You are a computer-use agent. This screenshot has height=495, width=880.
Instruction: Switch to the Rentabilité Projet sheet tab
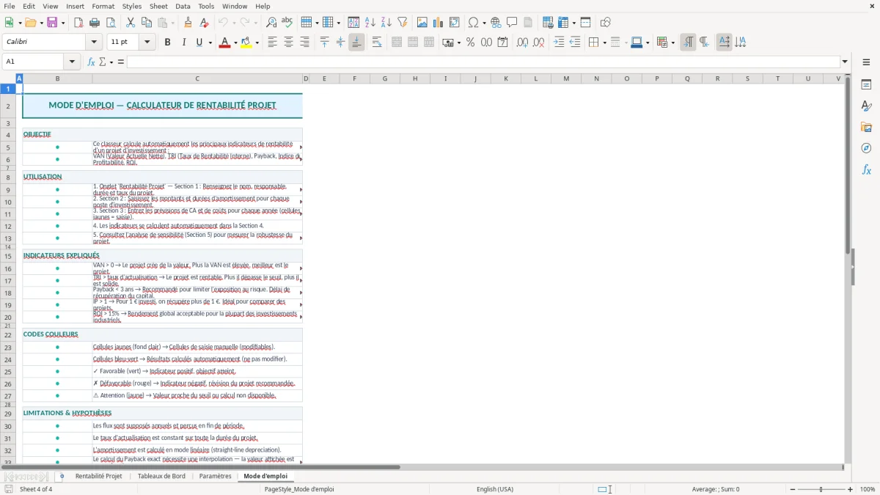point(99,476)
